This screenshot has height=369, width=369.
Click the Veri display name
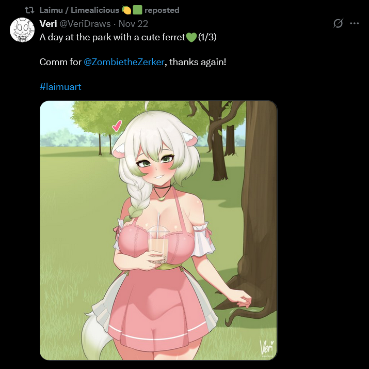(48, 24)
